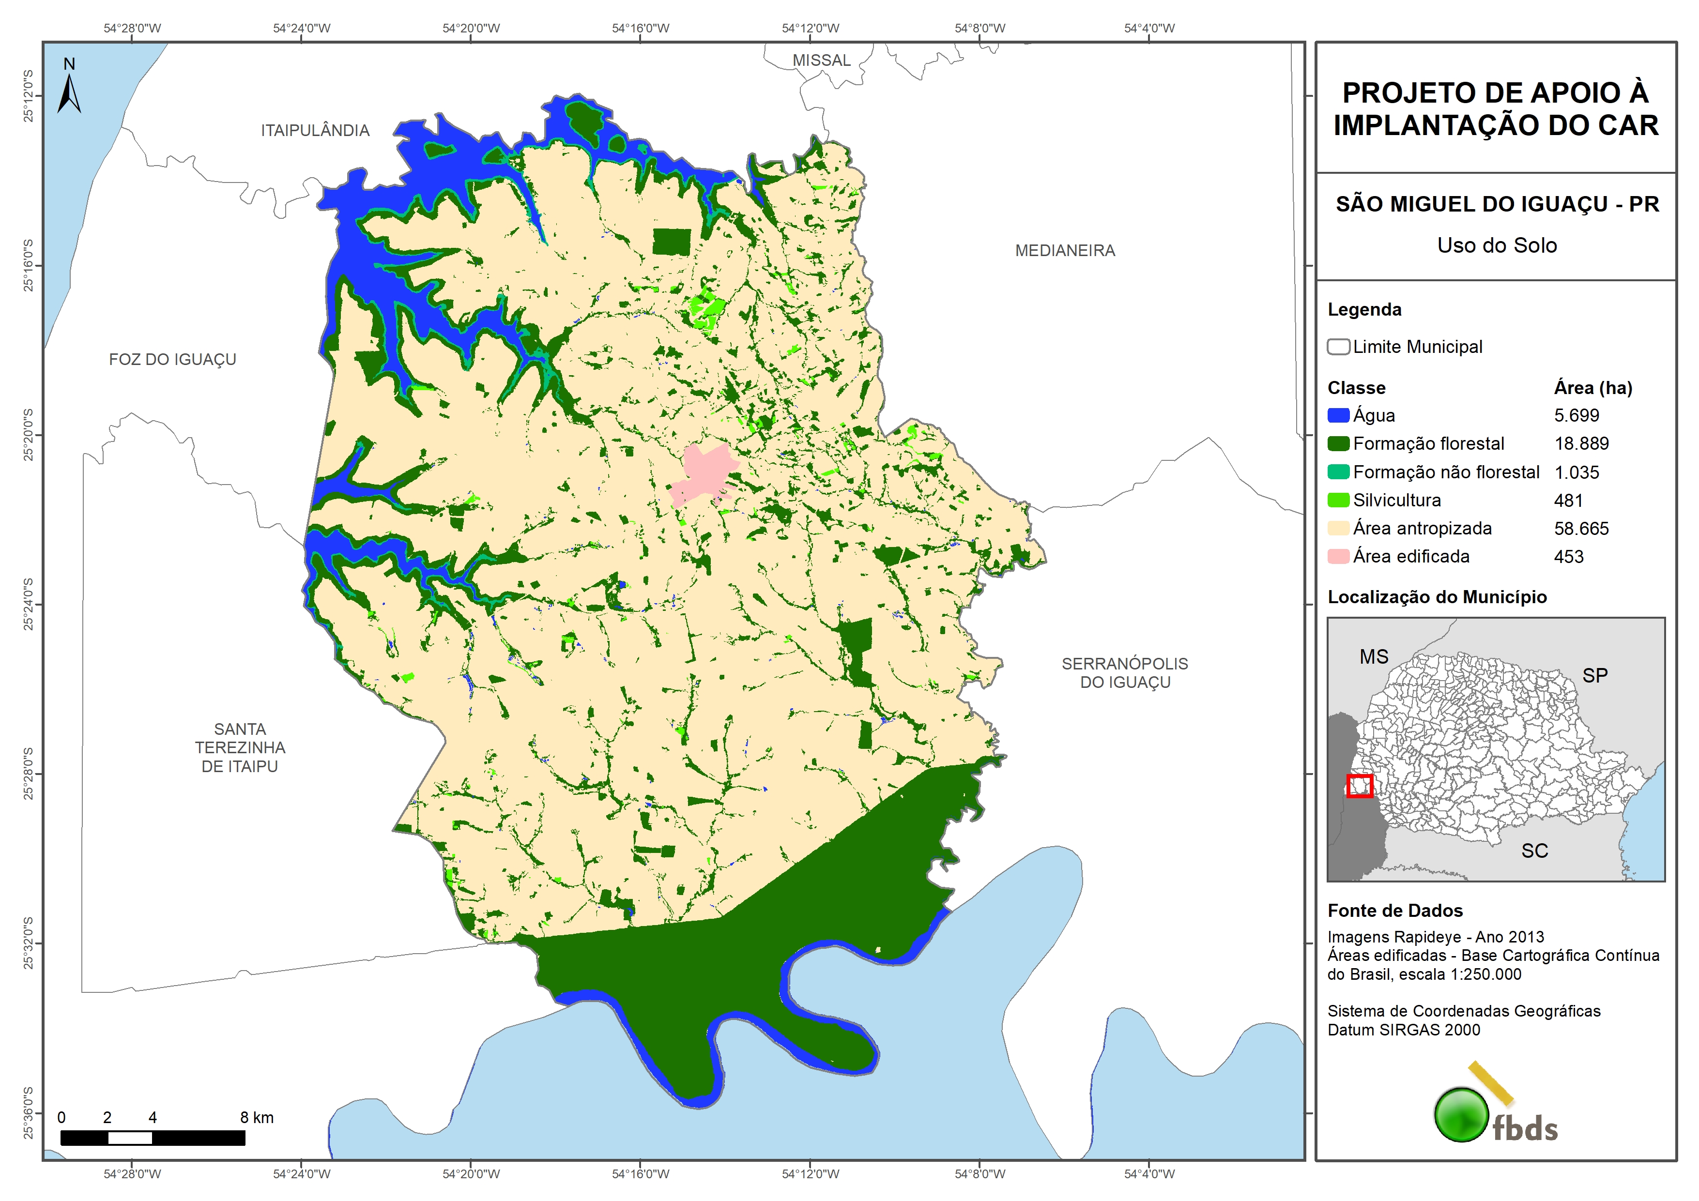The width and height of the screenshot is (1699, 1201).
Task: Click the Formação florestal dark green swatch
Action: (x=1338, y=444)
